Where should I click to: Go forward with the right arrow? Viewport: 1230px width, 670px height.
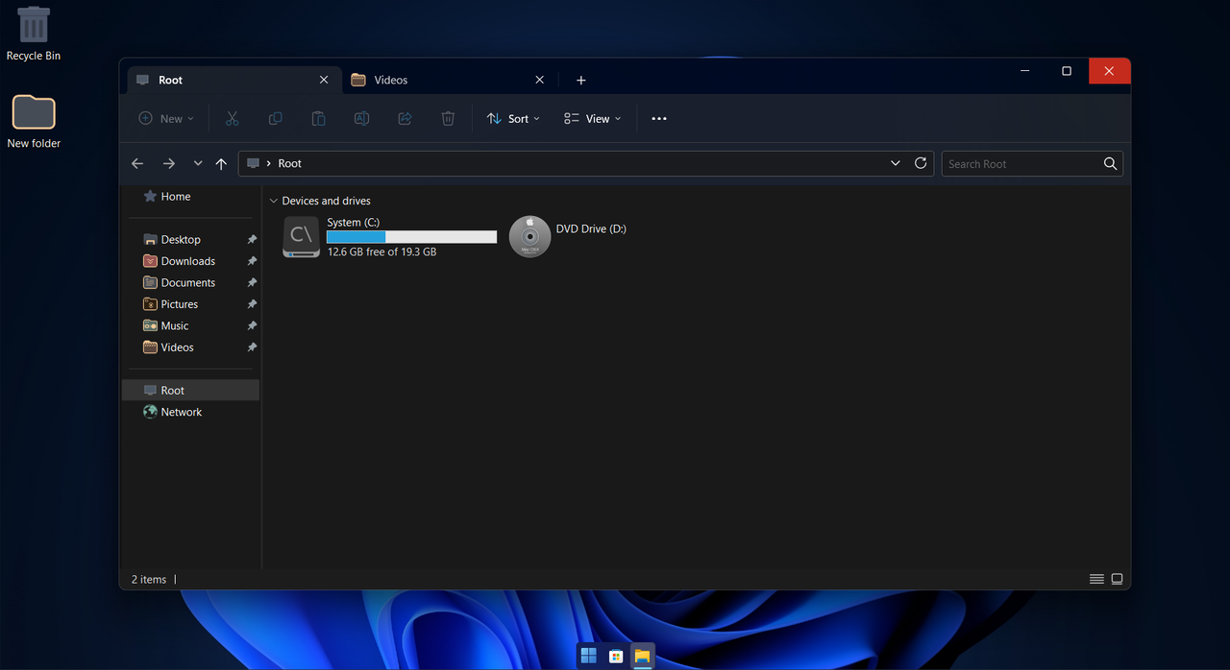pyautogui.click(x=169, y=164)
